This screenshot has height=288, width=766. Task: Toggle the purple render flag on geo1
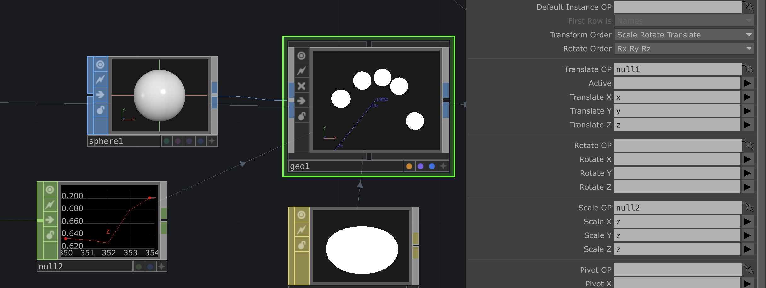coord(421,166)
